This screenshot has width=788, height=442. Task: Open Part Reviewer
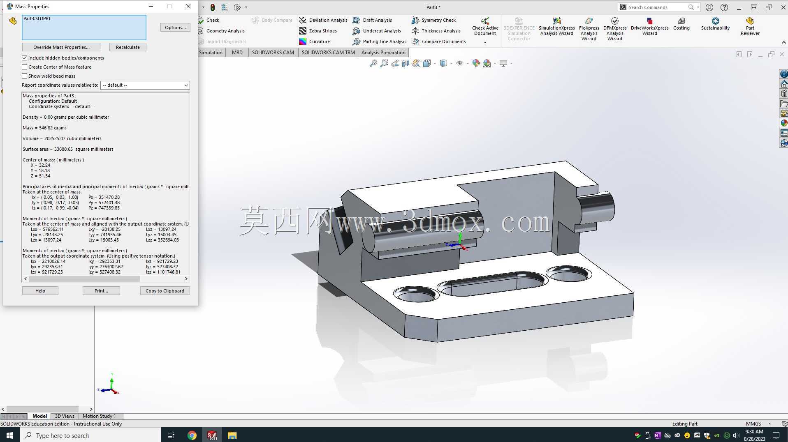pos(750,27)
